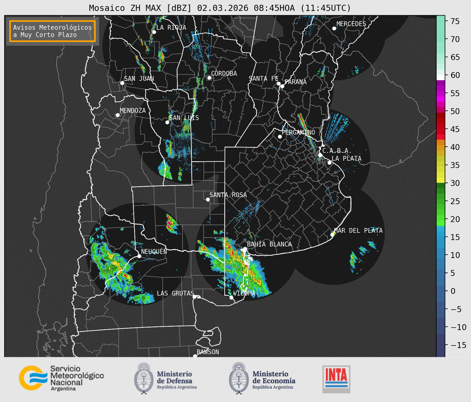The width and height of the screenshot is (471, 402).
Task: Click the Servicio Meteorológico Nacional logo
Action: [61, 378]
